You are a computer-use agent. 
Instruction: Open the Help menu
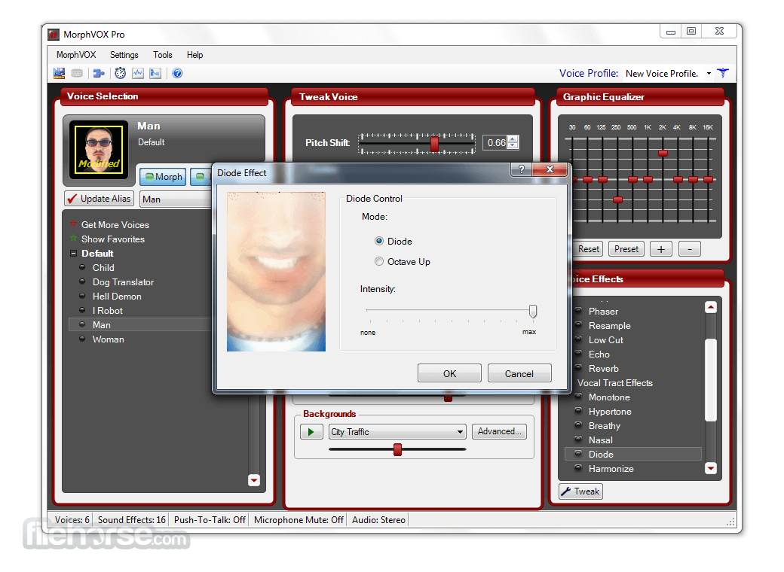[195, 55]
